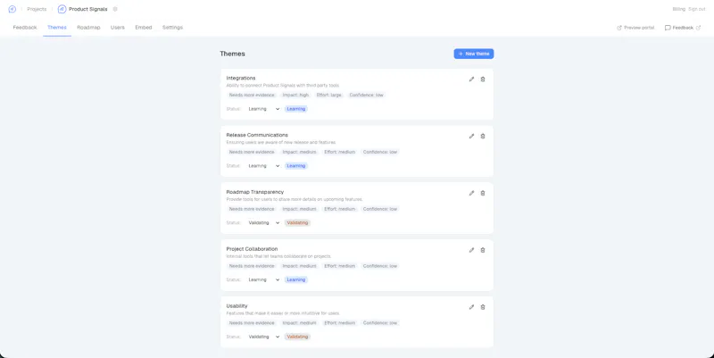Delete the Integrations theme with the trash icon
This screenshot has width=714, height=358.
(483, 79)
